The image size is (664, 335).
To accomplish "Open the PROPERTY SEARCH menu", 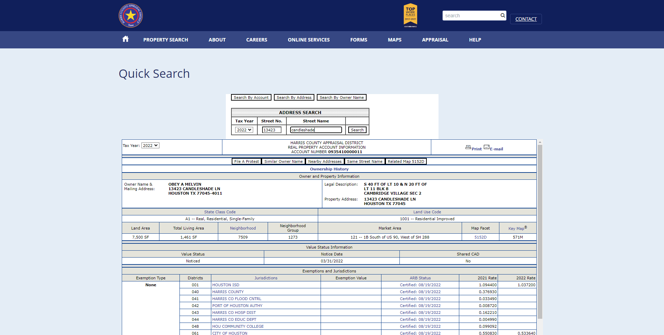I will click(x=166, y=40).
